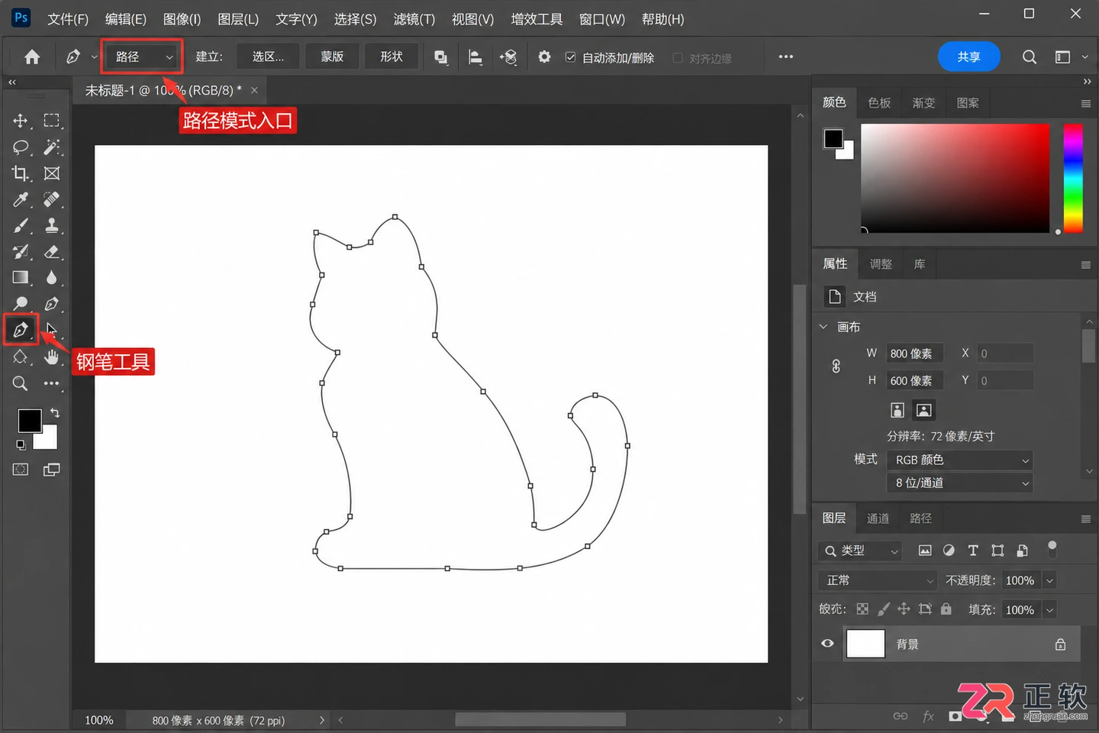This screenshot has height=733, width=1099.
Task: Toggle auto add/delete checkbox (自动添加/删除)
Action: click(x=570, y=57)
